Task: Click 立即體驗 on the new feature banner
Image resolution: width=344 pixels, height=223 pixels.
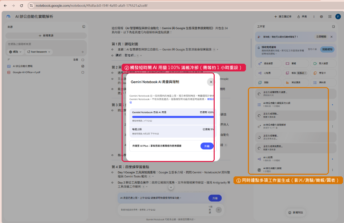Action: [321, 37]
